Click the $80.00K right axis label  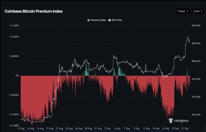[196, 61]
